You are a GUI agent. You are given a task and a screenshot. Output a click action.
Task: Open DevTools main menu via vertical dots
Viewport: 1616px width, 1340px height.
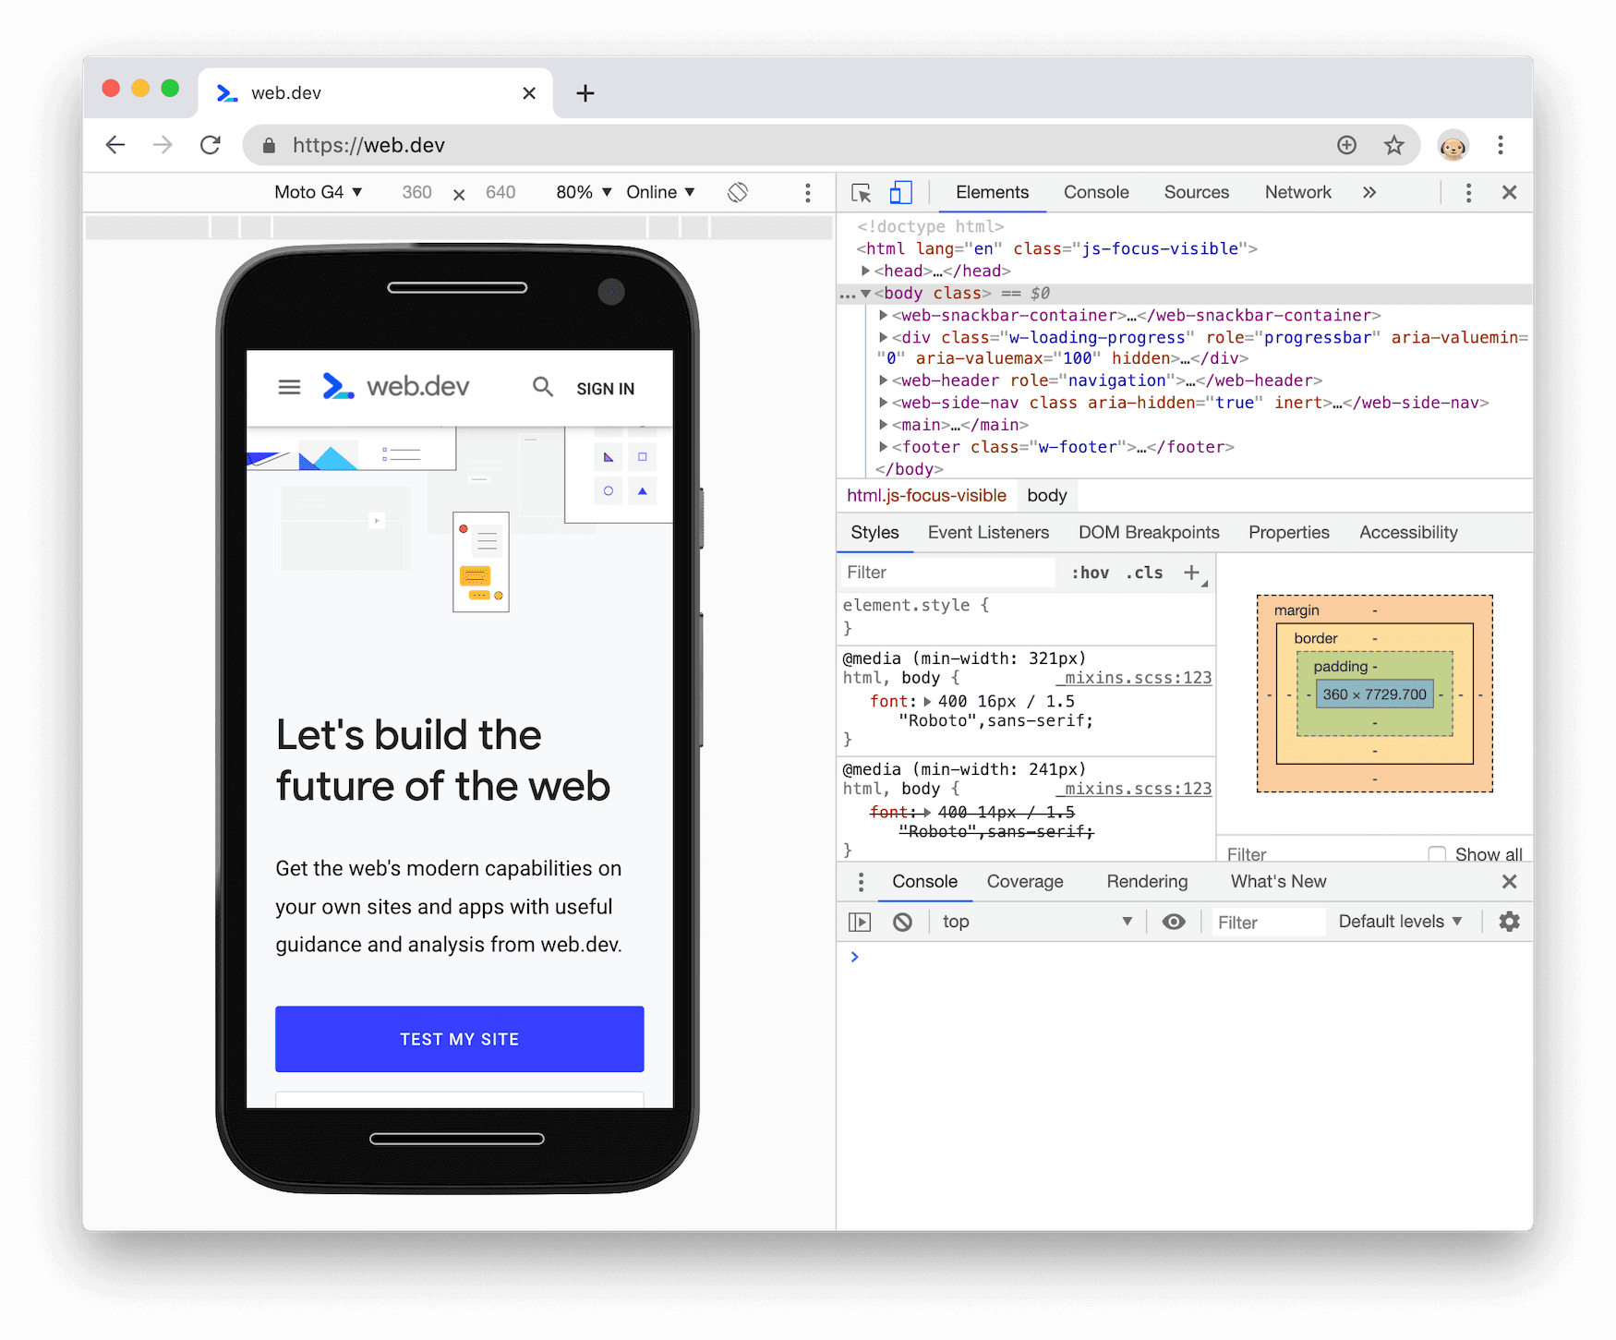pos(1468,192)
